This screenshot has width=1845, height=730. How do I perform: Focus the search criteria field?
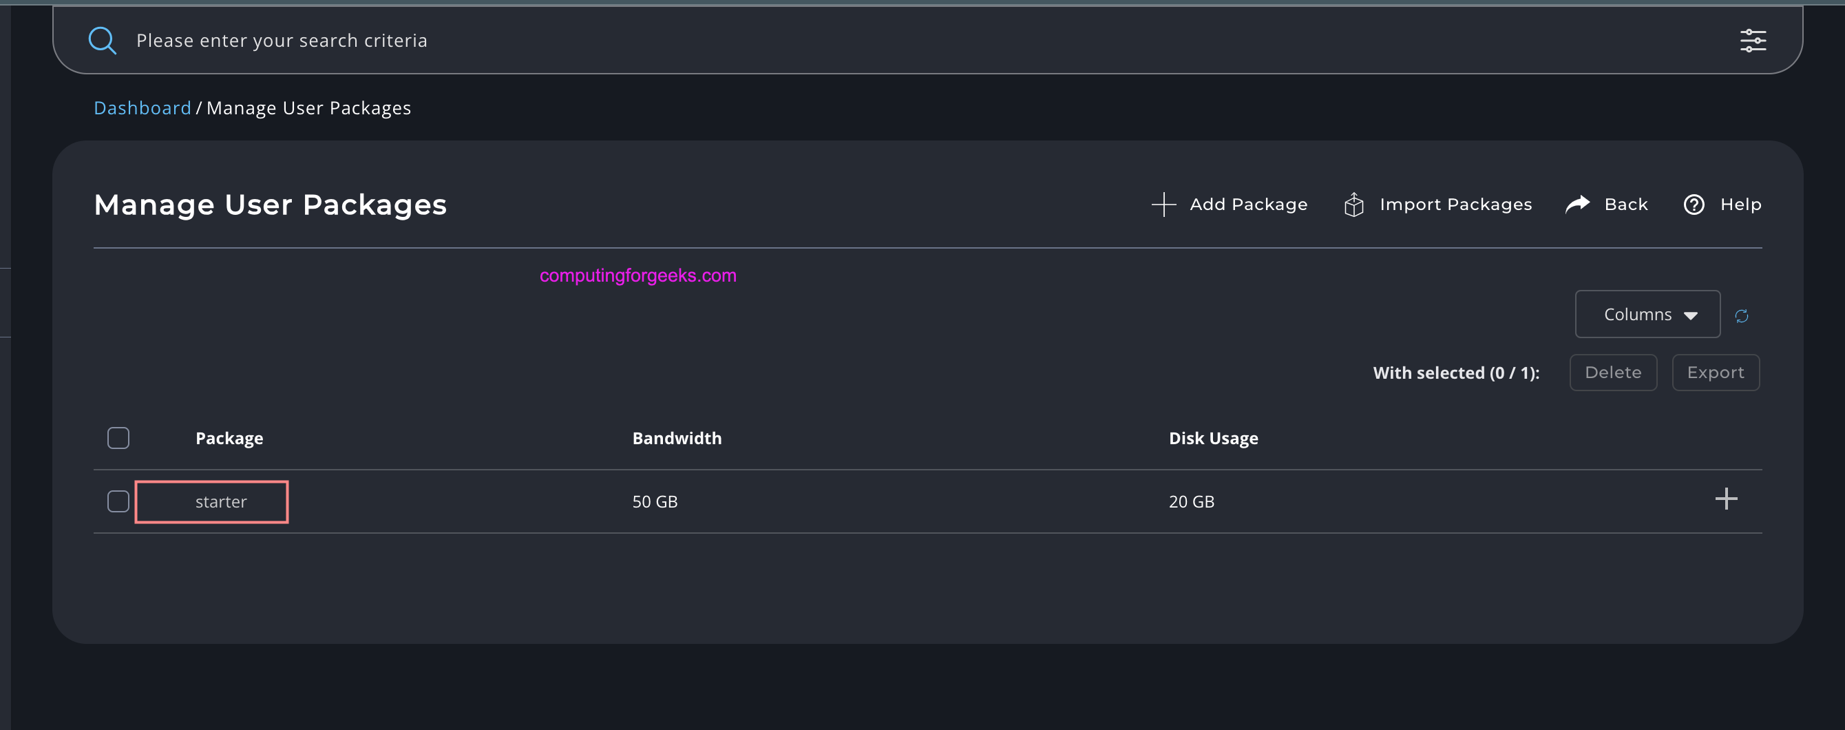(x=927, y=40)
